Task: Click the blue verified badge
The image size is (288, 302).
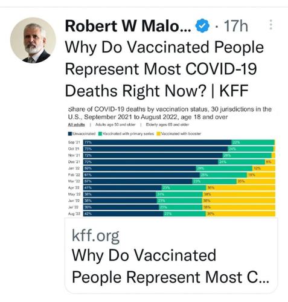Action: (x=202, y=25)
